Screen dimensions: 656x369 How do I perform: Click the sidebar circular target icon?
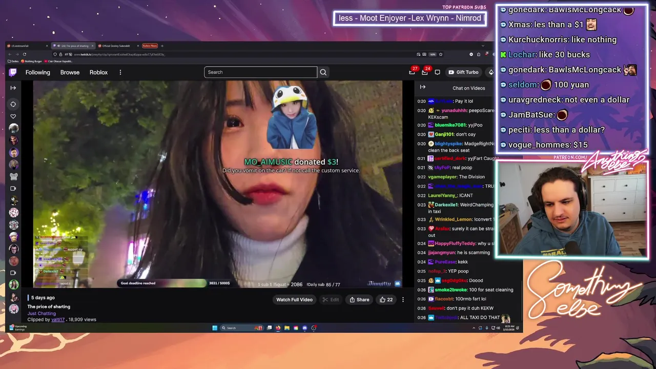(13, 104)
